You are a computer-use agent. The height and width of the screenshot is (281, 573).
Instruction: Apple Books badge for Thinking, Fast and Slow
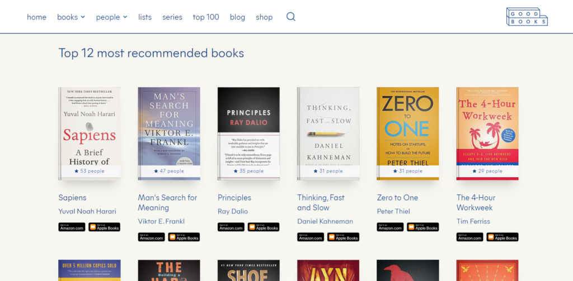[343, 237]
